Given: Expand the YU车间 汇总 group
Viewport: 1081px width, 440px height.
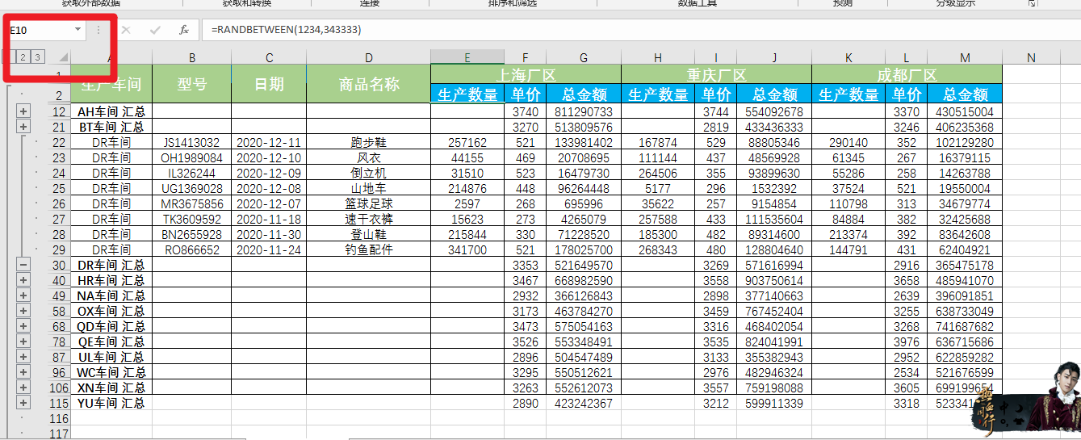Looking at the screenshot, I should (x=23, y=403).
